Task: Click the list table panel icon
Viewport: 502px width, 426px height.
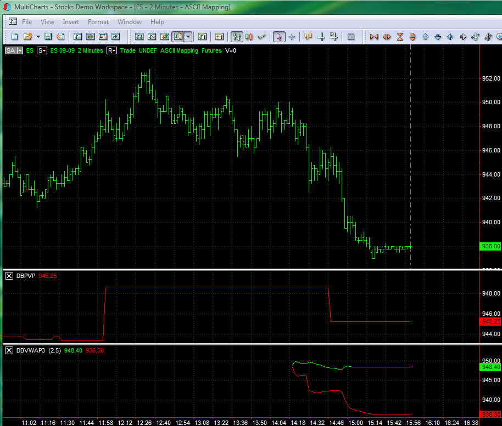Action: coord(351,37)
